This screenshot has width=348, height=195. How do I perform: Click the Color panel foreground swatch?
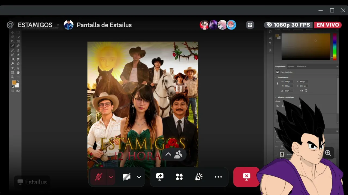[x=277, y=36]
